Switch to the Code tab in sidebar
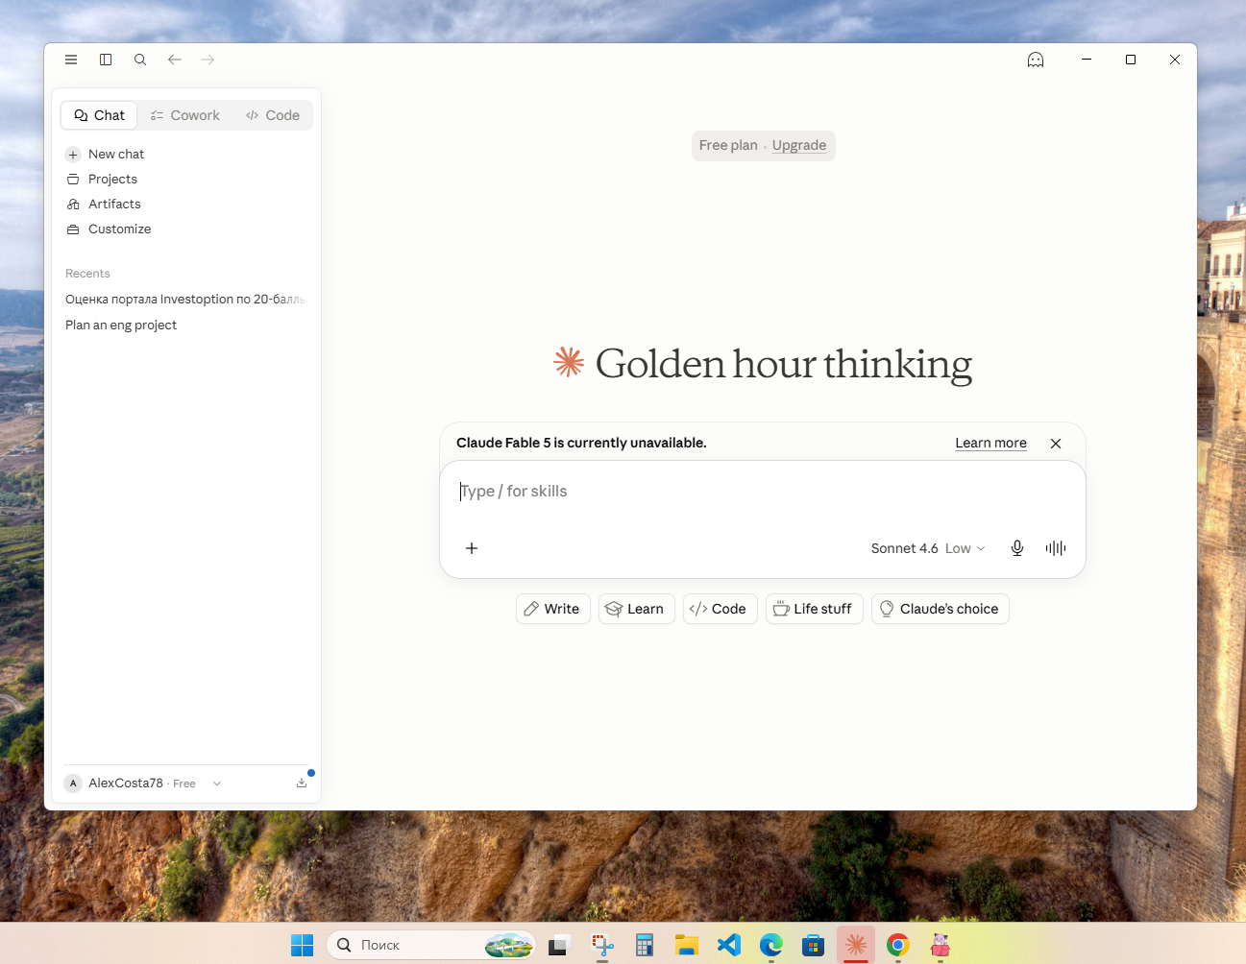This screenshot has height=964, width=1246. (273, 115)
